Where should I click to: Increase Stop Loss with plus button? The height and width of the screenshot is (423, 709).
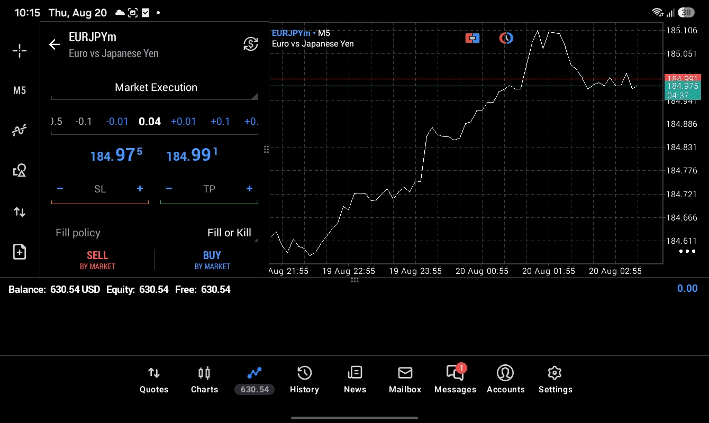tap(140, 189)
